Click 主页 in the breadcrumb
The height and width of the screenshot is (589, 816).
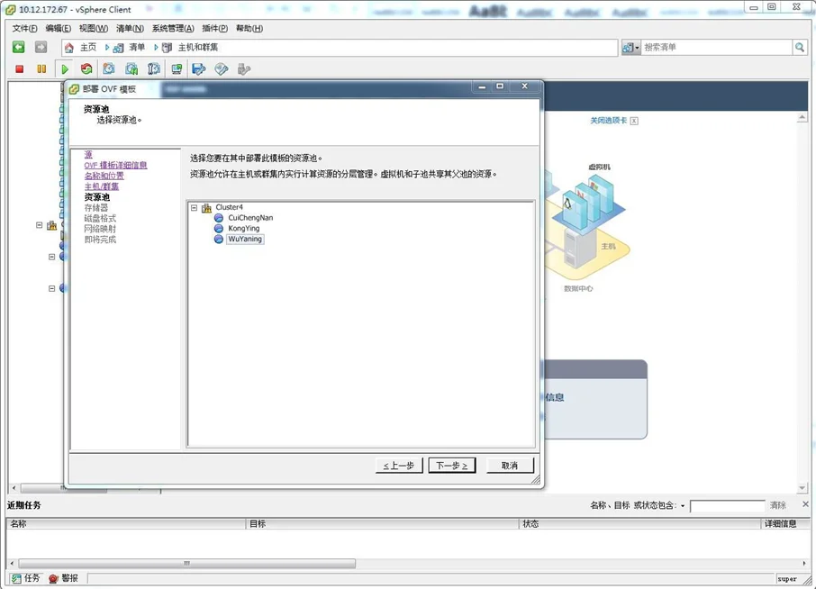click(88, 48)
